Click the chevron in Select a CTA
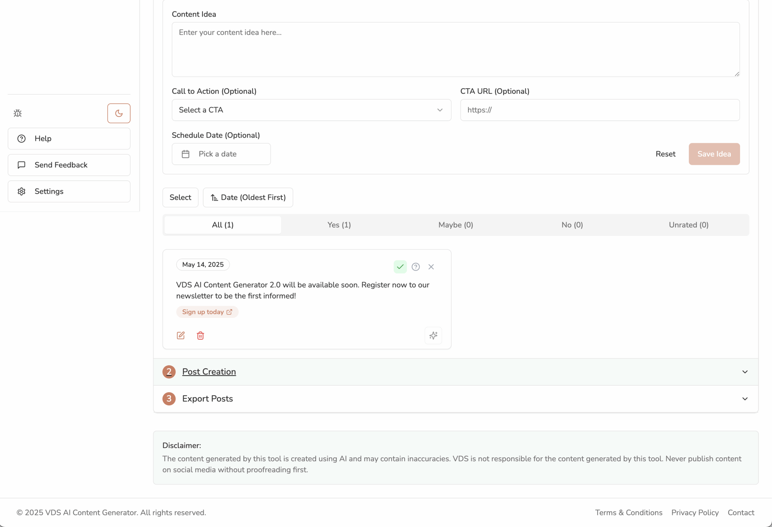Viewport: 772px width, 527px height. pyautogui.click(x=440, y=110)
